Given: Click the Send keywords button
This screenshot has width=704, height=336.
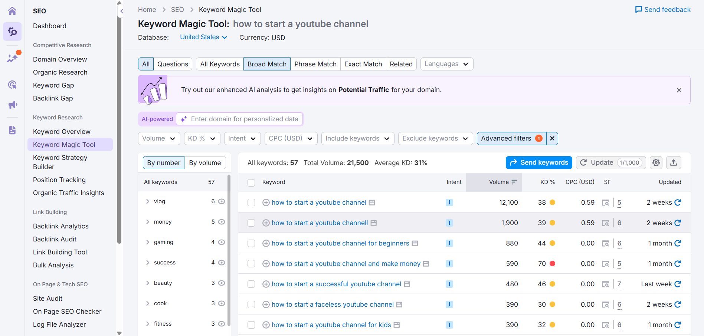Looking at the screenshot, I should [x=539, y=162].
